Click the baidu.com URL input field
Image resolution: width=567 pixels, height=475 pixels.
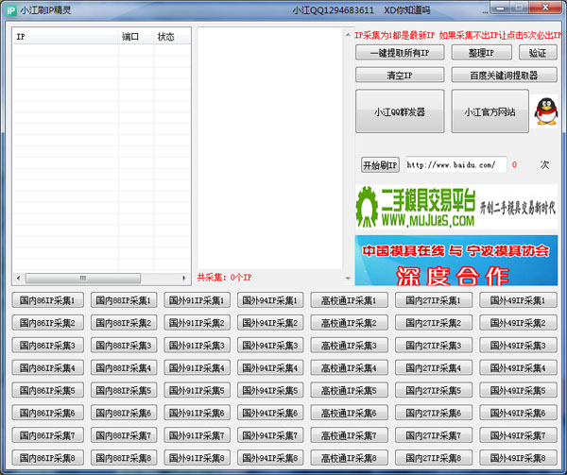pos(454,164)
